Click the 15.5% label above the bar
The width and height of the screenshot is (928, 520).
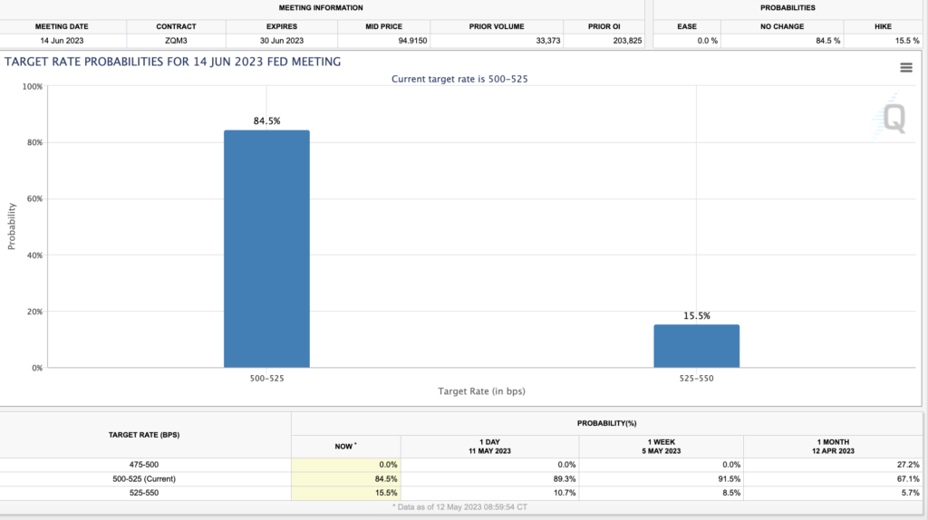[697, 316]
